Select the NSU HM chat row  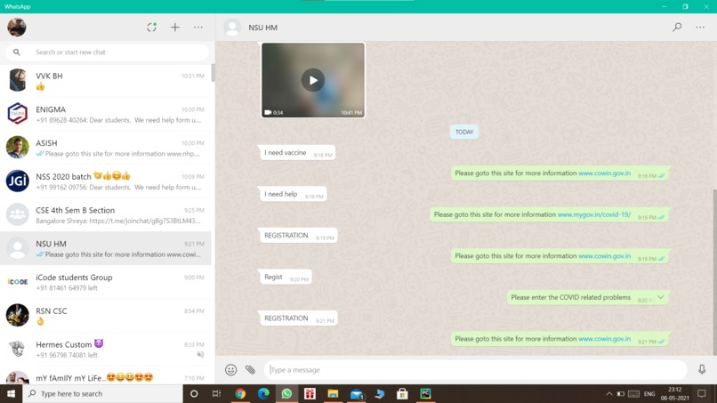click(x=106, y=248)
